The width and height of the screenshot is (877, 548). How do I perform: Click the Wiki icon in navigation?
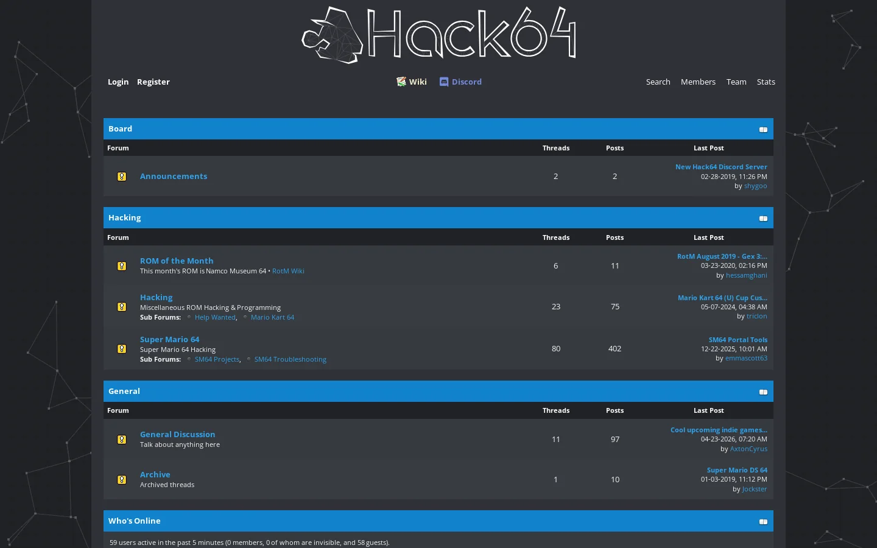point(401,82)
